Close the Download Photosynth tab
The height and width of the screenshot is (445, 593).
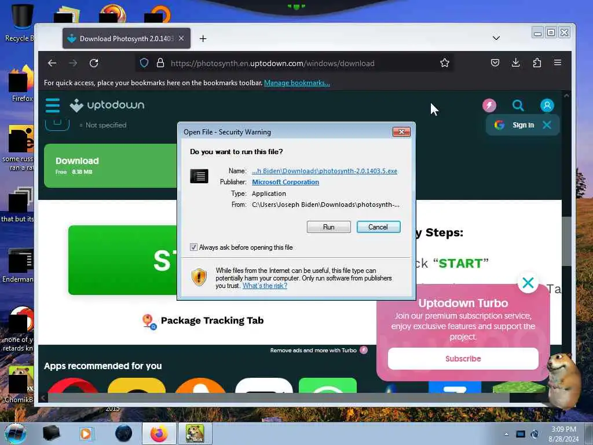pyautogui.click(x=181, y=38)
